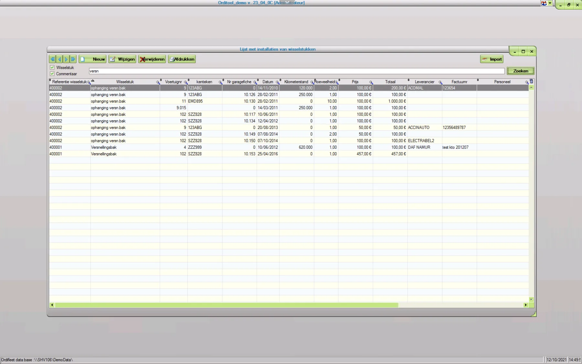Image resolution: width=582 pixels, height=364 pixels.
Task: Click the Wijzigen edit button
Action: [122, 59]
